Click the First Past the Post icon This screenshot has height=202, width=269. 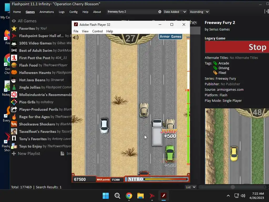tap(14, 58)
